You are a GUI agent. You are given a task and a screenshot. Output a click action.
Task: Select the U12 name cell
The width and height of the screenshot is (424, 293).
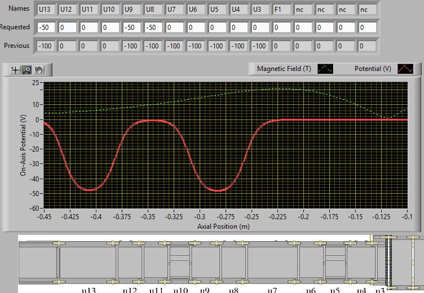pyautogui.click(x=67, y=10)
